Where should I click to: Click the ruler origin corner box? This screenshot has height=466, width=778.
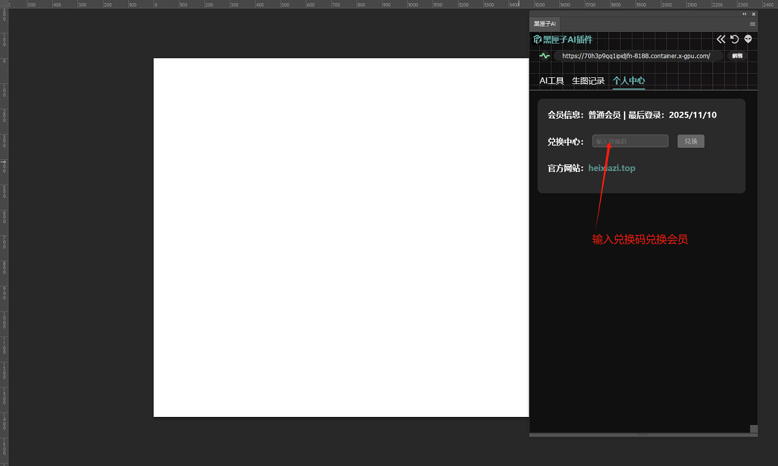pyautogui.click(x=4, y=4)
